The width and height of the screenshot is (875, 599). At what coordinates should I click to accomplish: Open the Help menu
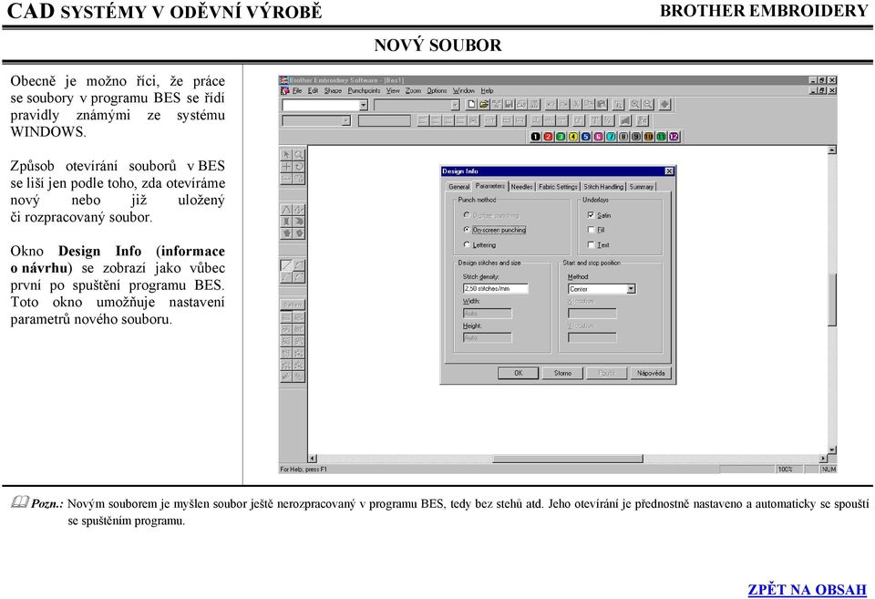487,90
